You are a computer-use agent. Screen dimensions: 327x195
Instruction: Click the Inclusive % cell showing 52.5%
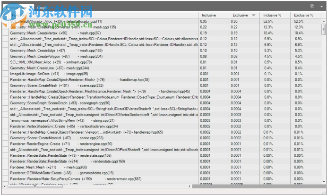[275, 21]
